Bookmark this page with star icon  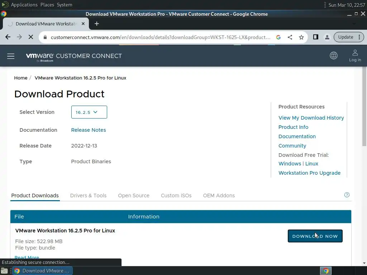[x=301, y=37]
